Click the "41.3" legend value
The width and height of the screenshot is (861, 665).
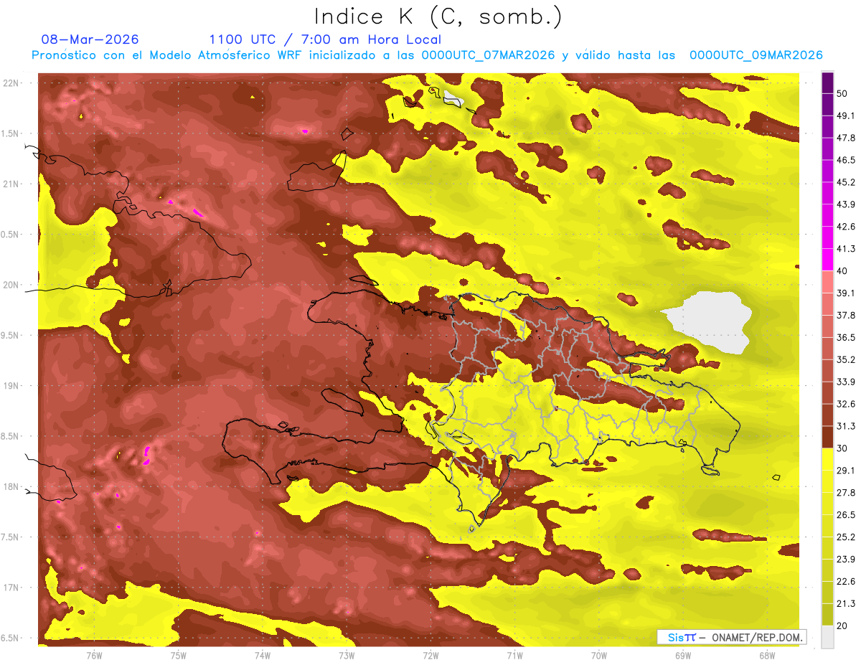point(846,249)
